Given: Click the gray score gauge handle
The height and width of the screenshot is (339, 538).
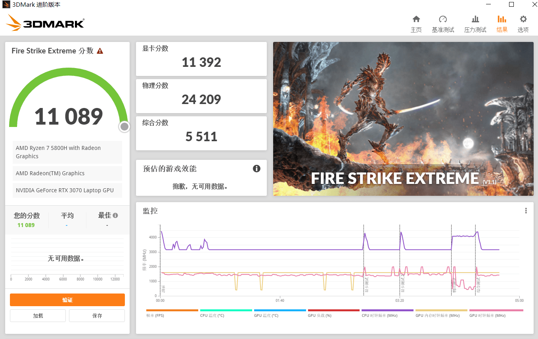Looking at the screenshot, I should pyautogui.click(x=124, y=127).
